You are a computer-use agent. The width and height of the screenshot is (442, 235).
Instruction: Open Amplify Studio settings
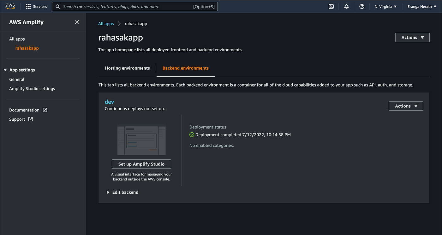point(32,89)
